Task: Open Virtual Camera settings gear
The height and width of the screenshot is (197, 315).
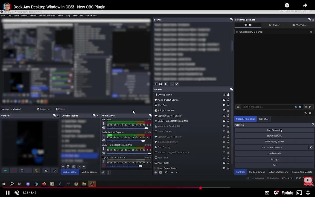Action: 311,147
